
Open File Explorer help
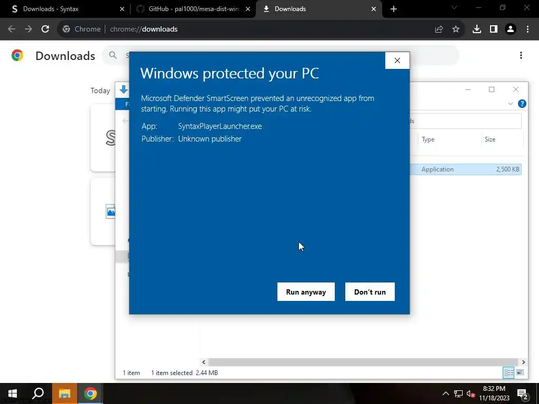[522, 104]
